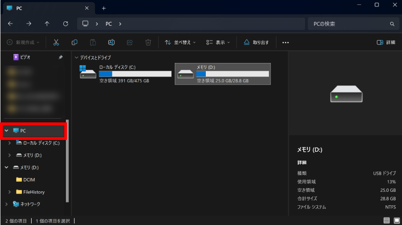This screenshot has width=402, height=225.
Task: Click the text 空き領域 391 GB/475 GB
Action: click(124, 81)
